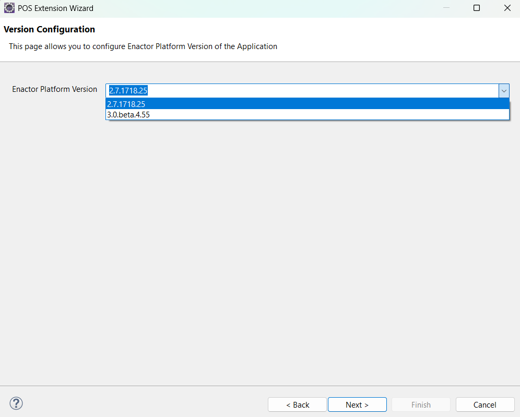Image resolution: width=520 pixels, height=417 pixels.
Task: Cancel the POS Extension Wizard
Action: pyautogui.click(x=484, y=404)
